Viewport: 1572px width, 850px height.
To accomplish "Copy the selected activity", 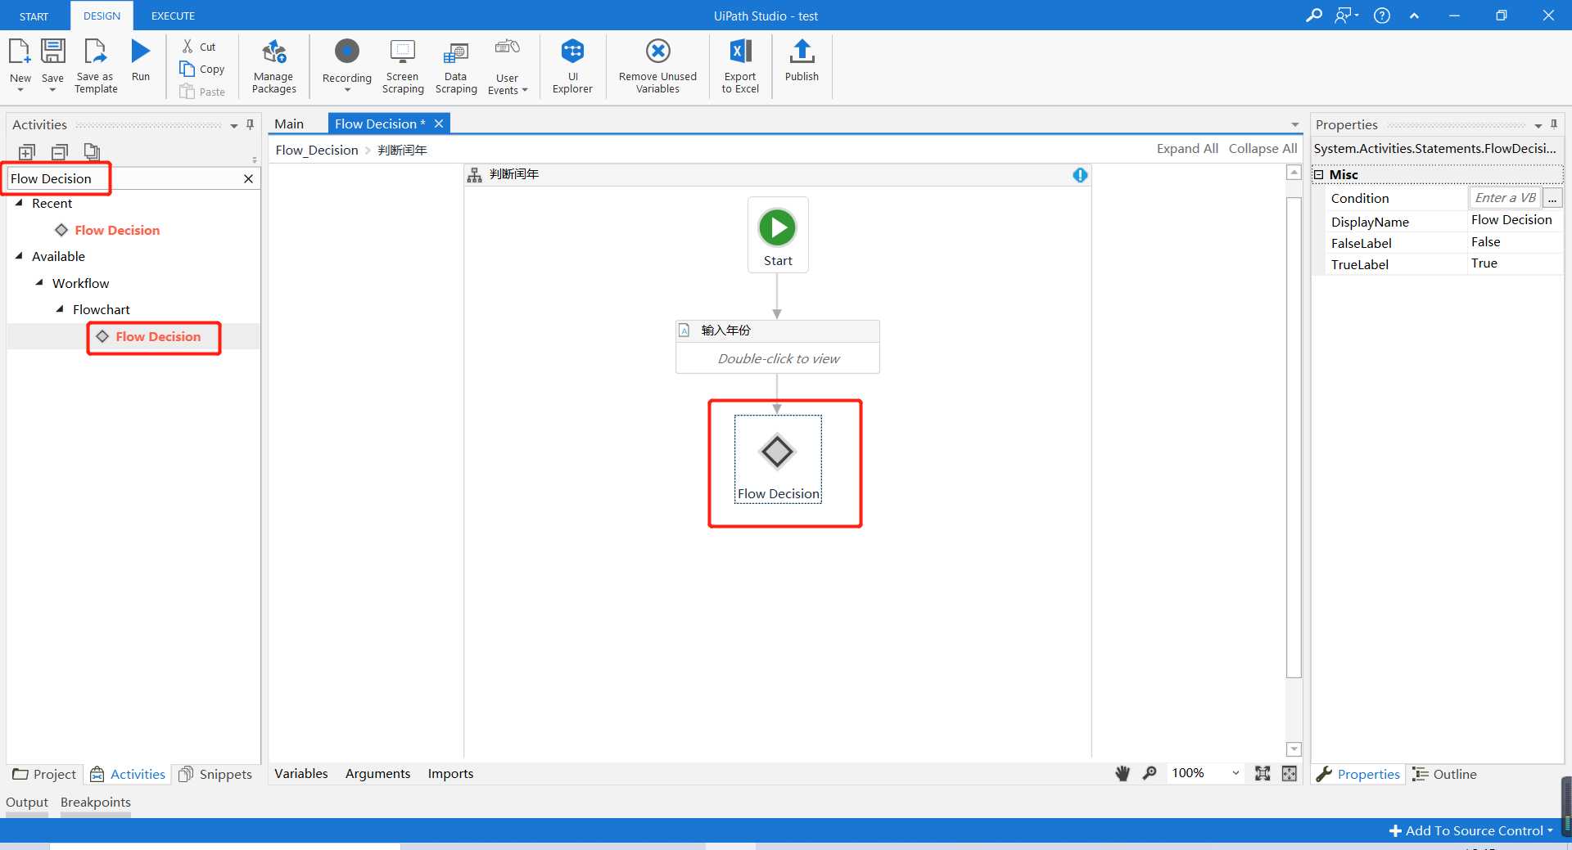I will 202,69.
